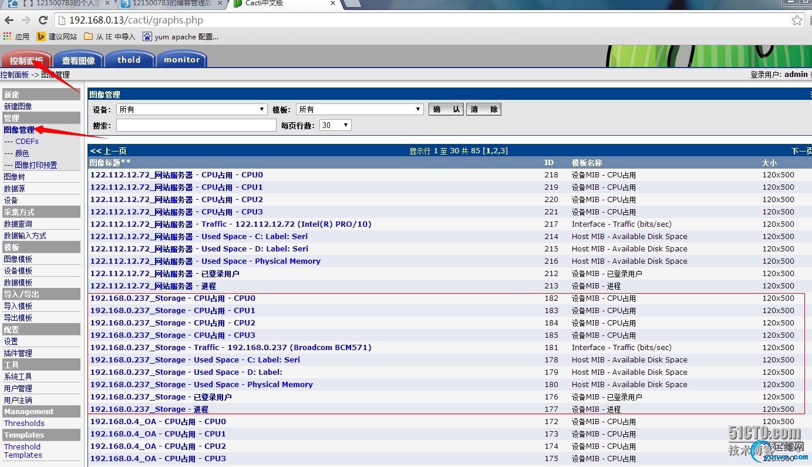Open 图像打印预置 in the sidebar

(36, 165)
